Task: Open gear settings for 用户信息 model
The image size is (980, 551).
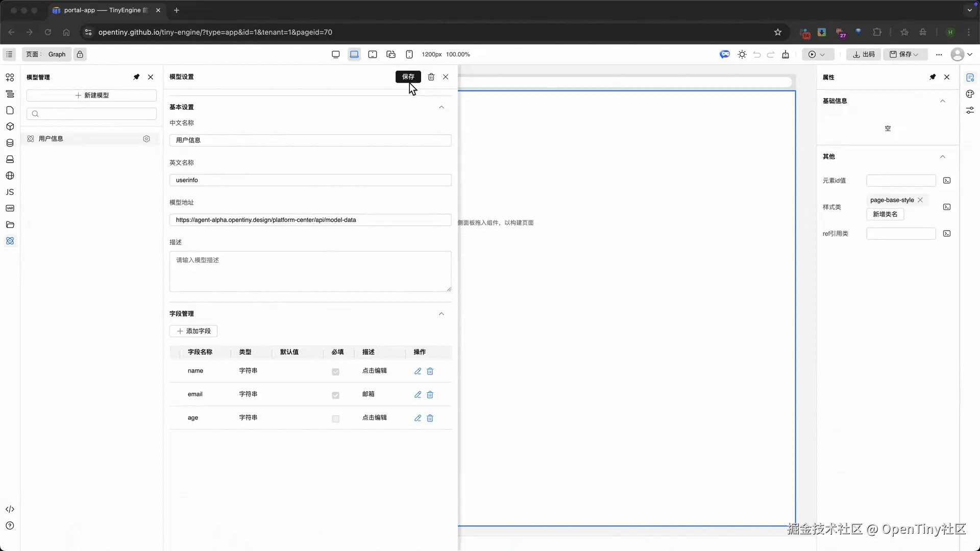Action: pos(146,139)
